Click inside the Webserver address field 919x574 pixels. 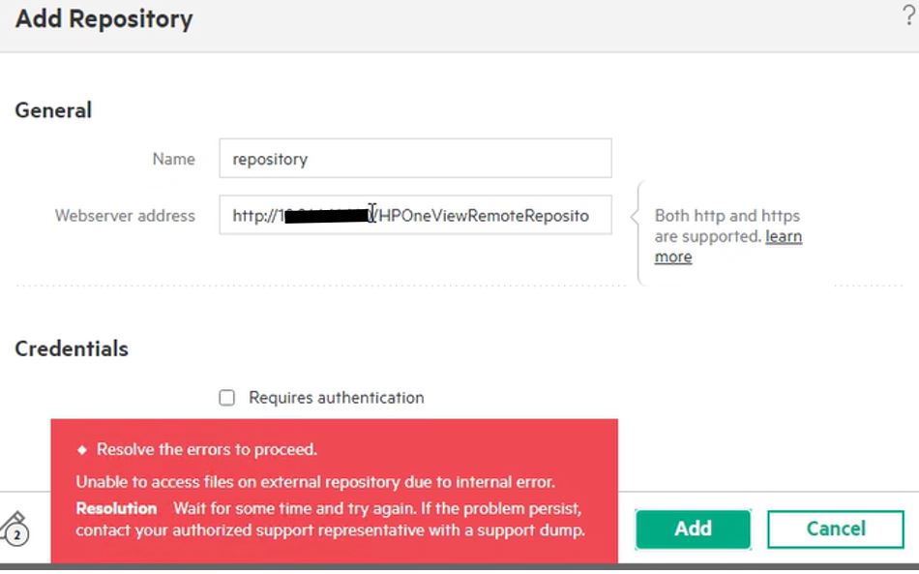(x=416, y=215)
